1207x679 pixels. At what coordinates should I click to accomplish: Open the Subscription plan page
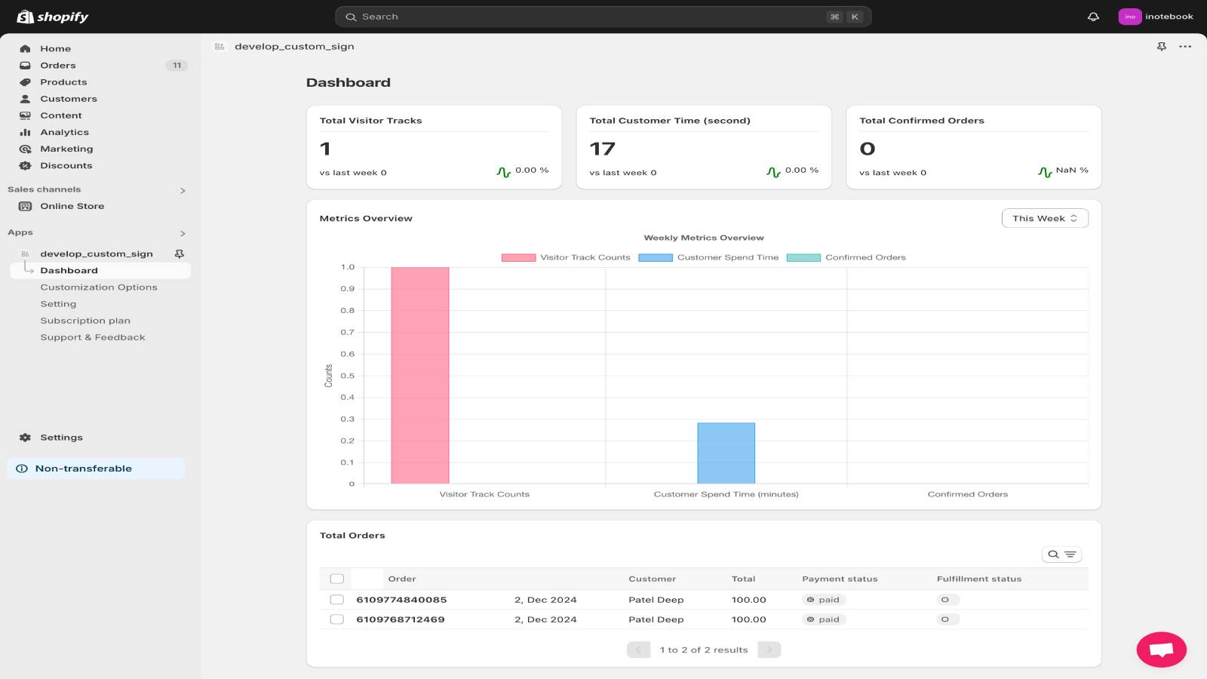coord(85,320)
